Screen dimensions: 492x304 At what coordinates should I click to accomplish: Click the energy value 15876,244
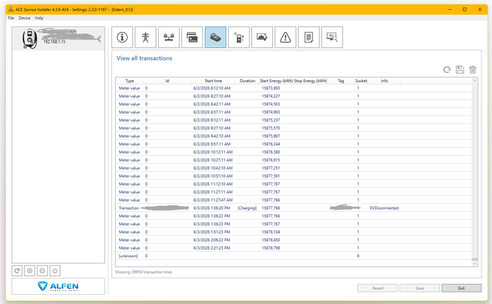tap(271, 144)
